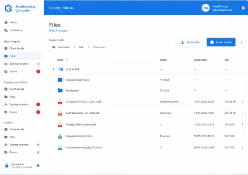Screen dimensions: 248x175
Task: Open Folder details
Action: [x=221, y=42]
